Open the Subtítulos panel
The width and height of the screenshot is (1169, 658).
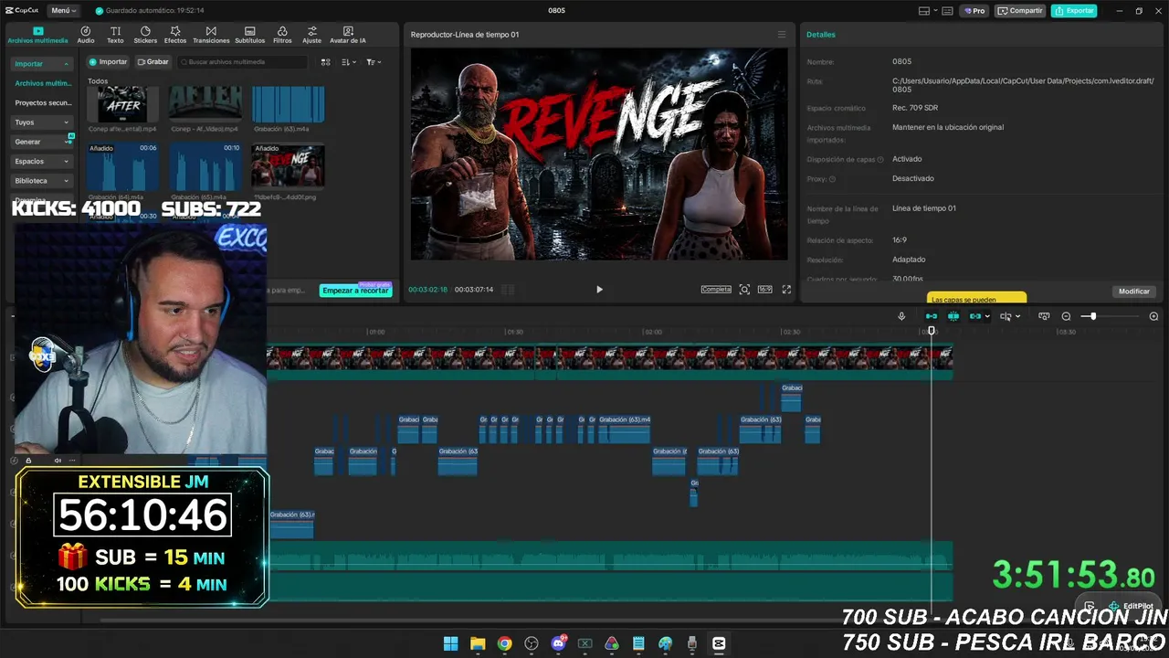pyautogui.click(x=250, y=35)
